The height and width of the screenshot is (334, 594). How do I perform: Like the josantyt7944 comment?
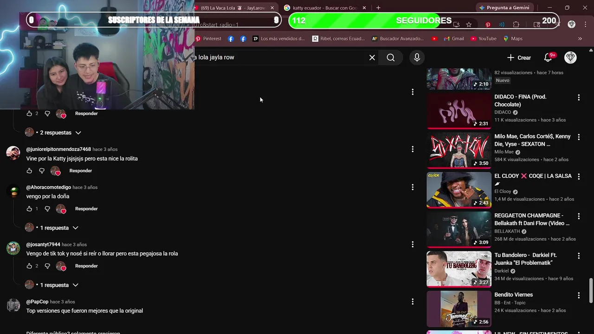tap(29, 266)
